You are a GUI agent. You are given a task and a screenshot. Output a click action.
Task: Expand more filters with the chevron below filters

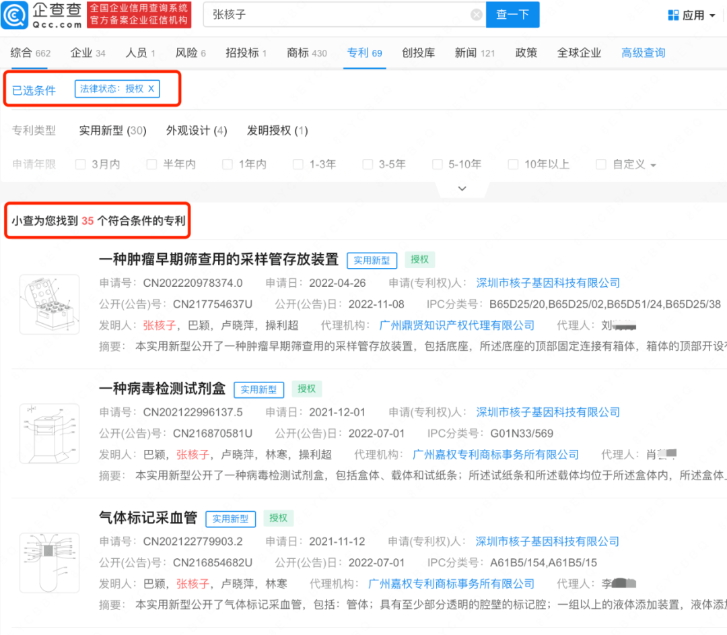462,189
